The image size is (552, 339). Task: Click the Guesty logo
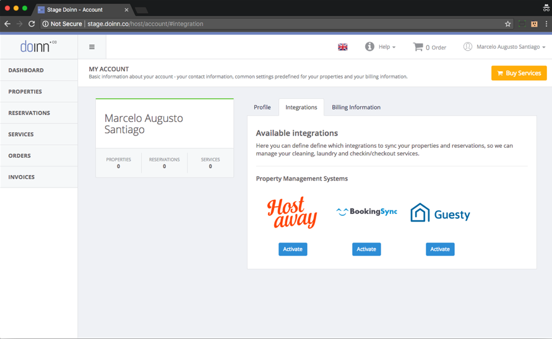(440, 213)
